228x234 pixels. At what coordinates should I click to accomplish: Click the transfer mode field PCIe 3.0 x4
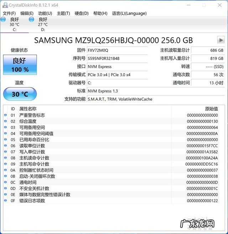[x=117, y=75]
